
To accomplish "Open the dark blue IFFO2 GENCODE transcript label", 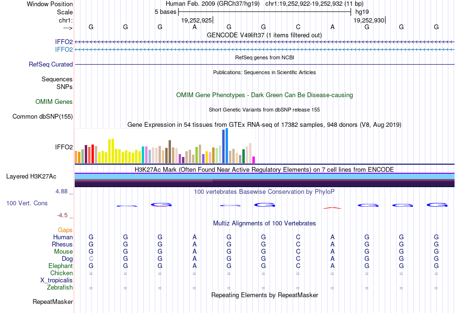I will click(x=64, y=42).
